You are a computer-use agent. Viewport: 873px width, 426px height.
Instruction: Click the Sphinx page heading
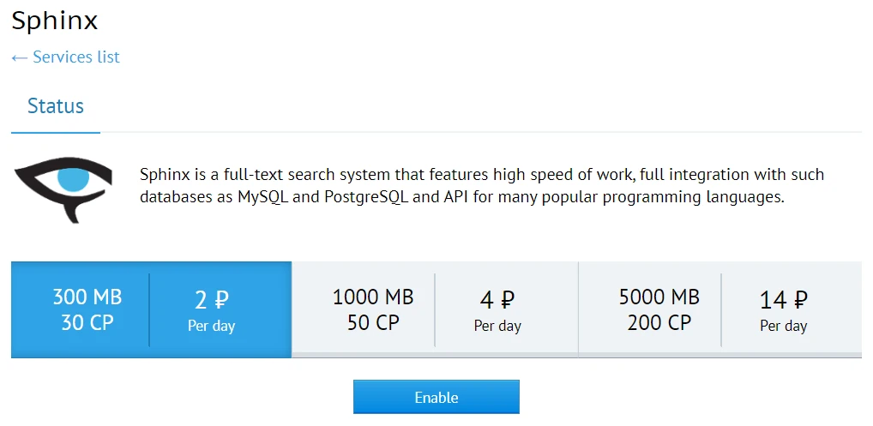[55, 21]
